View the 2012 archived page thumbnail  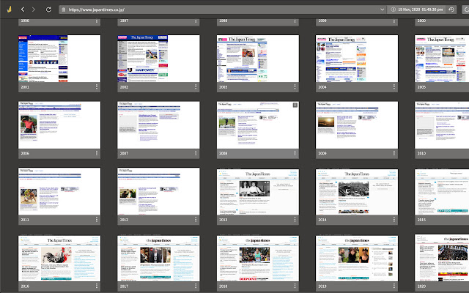tap(158, 191)
